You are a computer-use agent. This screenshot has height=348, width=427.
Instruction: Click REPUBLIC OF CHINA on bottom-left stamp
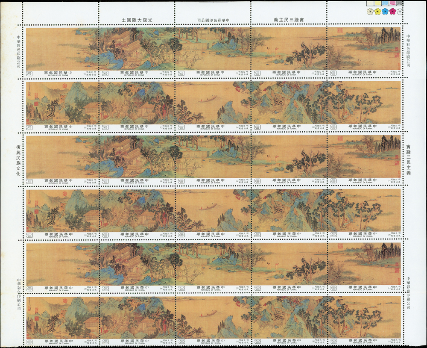58,343
